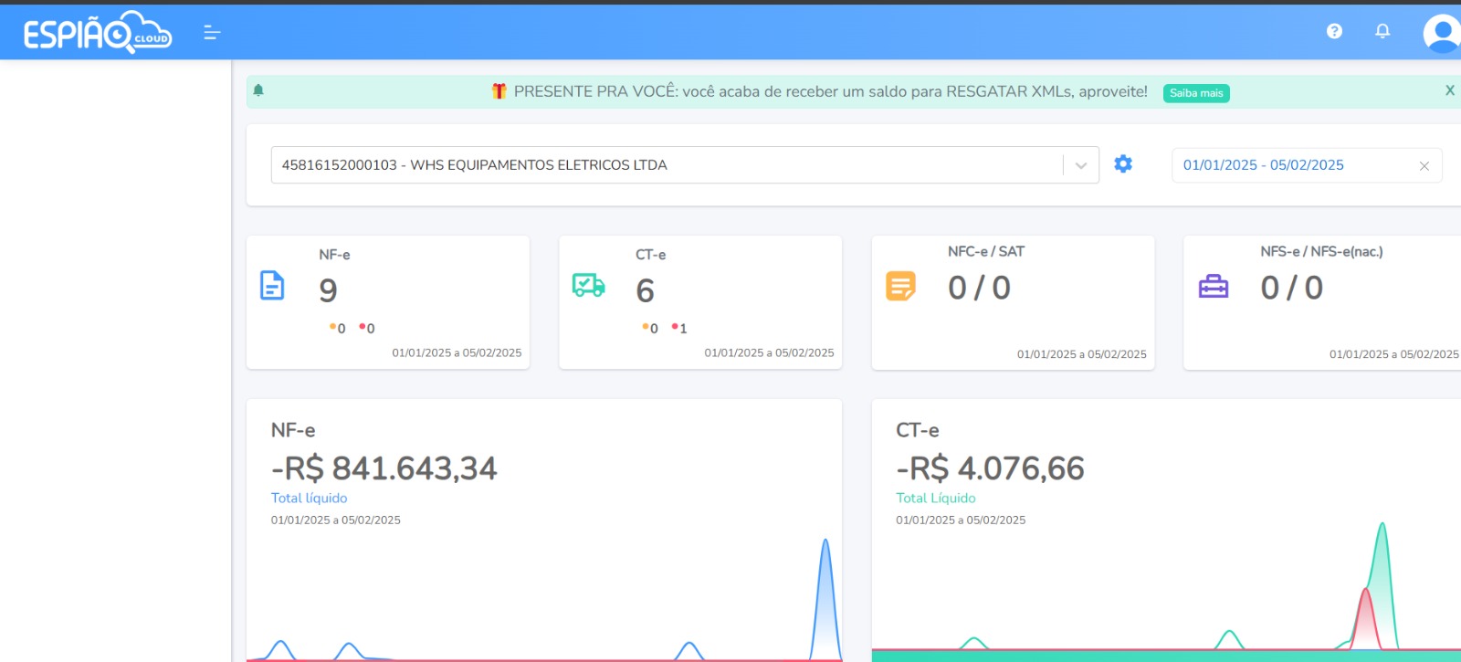Click the NF-e Total líquido link
Screen dimensions: 1461x662
pos(309,498)
